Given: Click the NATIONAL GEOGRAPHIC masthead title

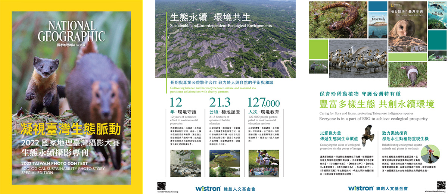Looking at the screenshot, I should (71, 31).
